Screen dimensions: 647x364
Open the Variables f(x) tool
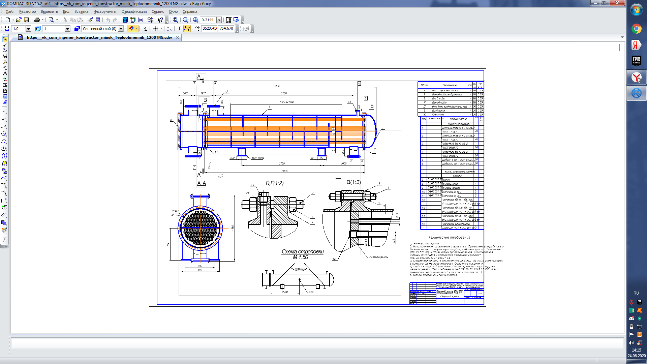click(140, 20)
